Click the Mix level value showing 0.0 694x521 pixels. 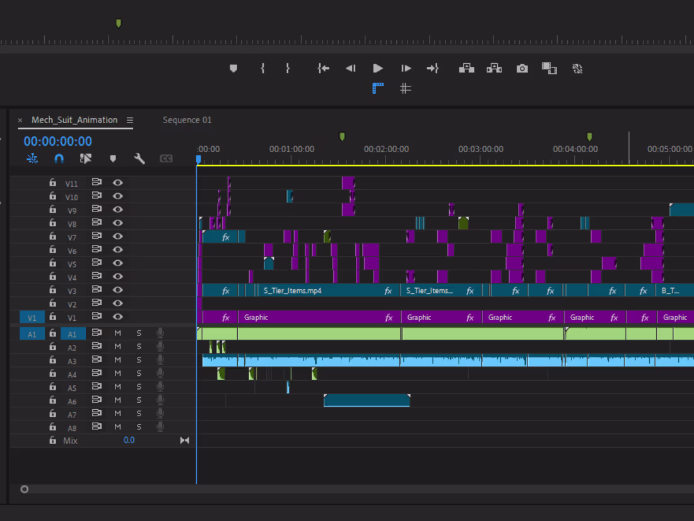[129, 440]
